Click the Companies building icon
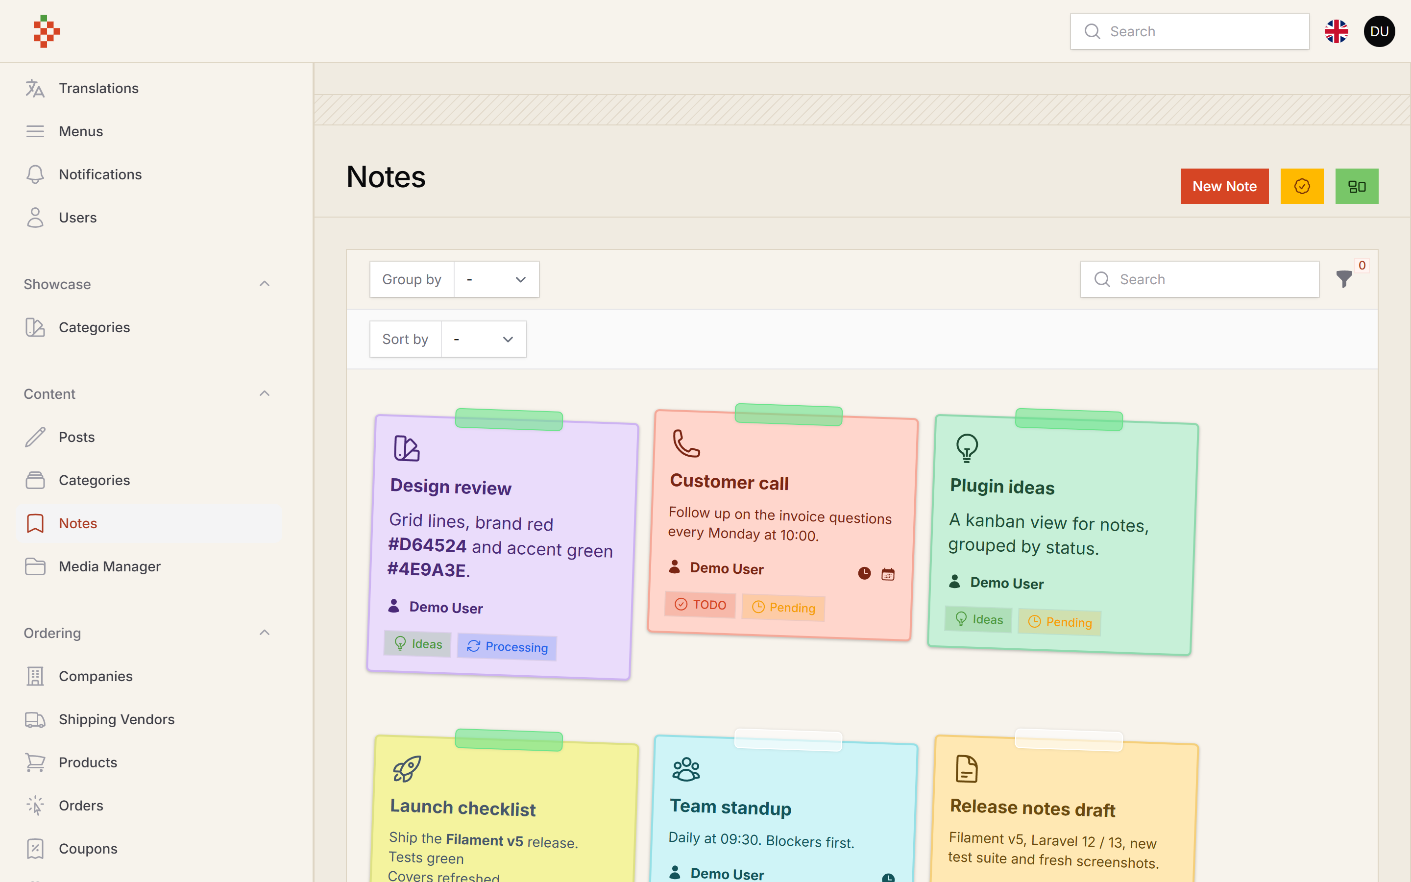The height and width of the screenshot is (882, 1411). click(x=35, y=676)
